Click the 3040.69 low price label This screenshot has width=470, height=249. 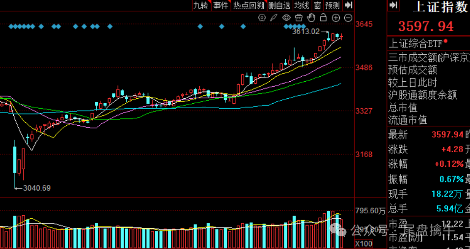point(37,188)
